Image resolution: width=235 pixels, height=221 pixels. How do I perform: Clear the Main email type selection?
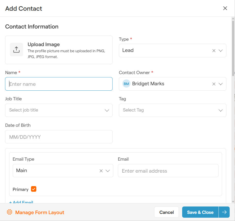pyautogui.click(x=101, y=171)
